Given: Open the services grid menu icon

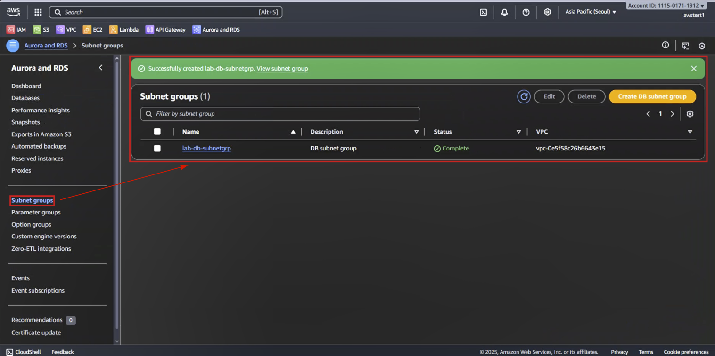Looking at the screenshot, I should [x=38, y=12].
